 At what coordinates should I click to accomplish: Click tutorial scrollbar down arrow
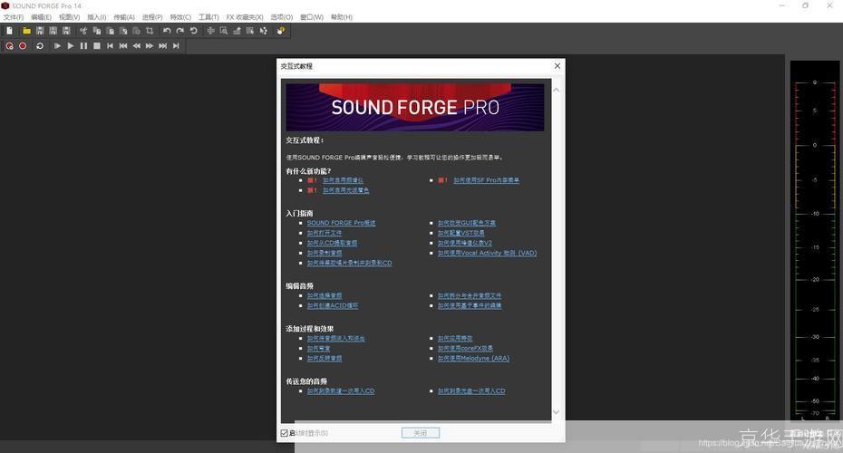tap(556, 412)
